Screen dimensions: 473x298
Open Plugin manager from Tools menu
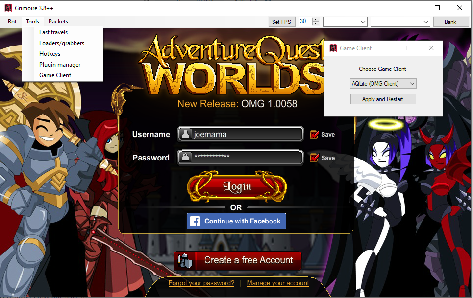(62, 65)
